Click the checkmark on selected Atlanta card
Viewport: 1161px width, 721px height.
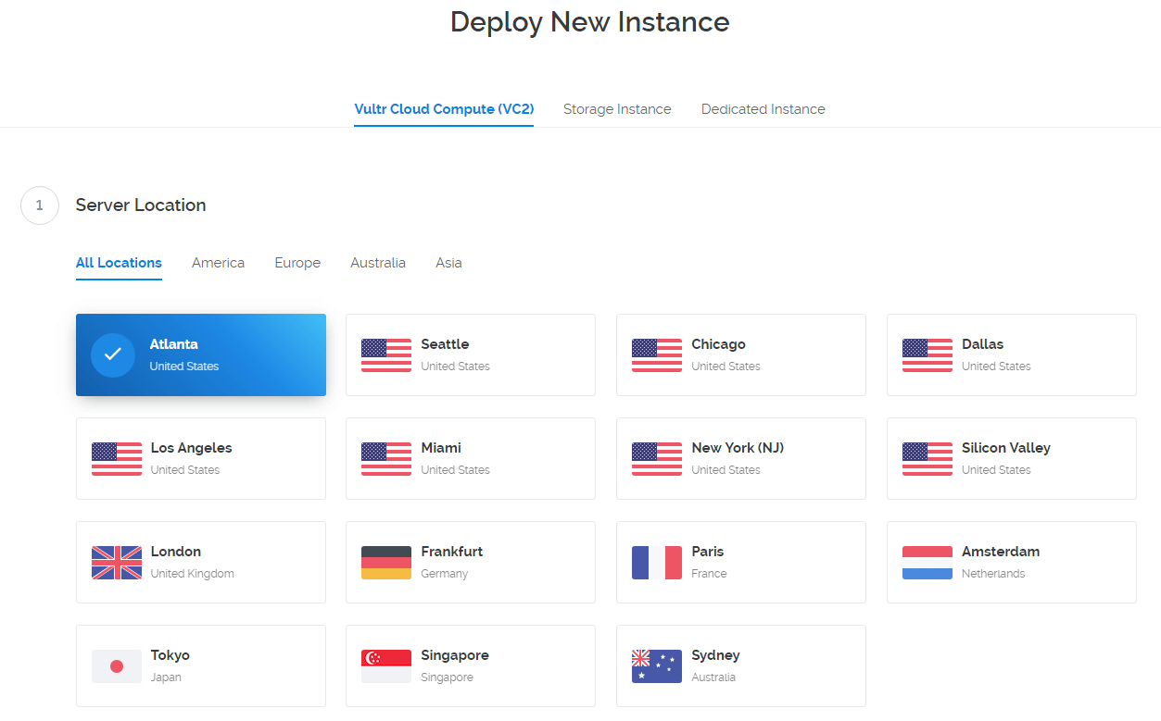[x=113, y=355]
